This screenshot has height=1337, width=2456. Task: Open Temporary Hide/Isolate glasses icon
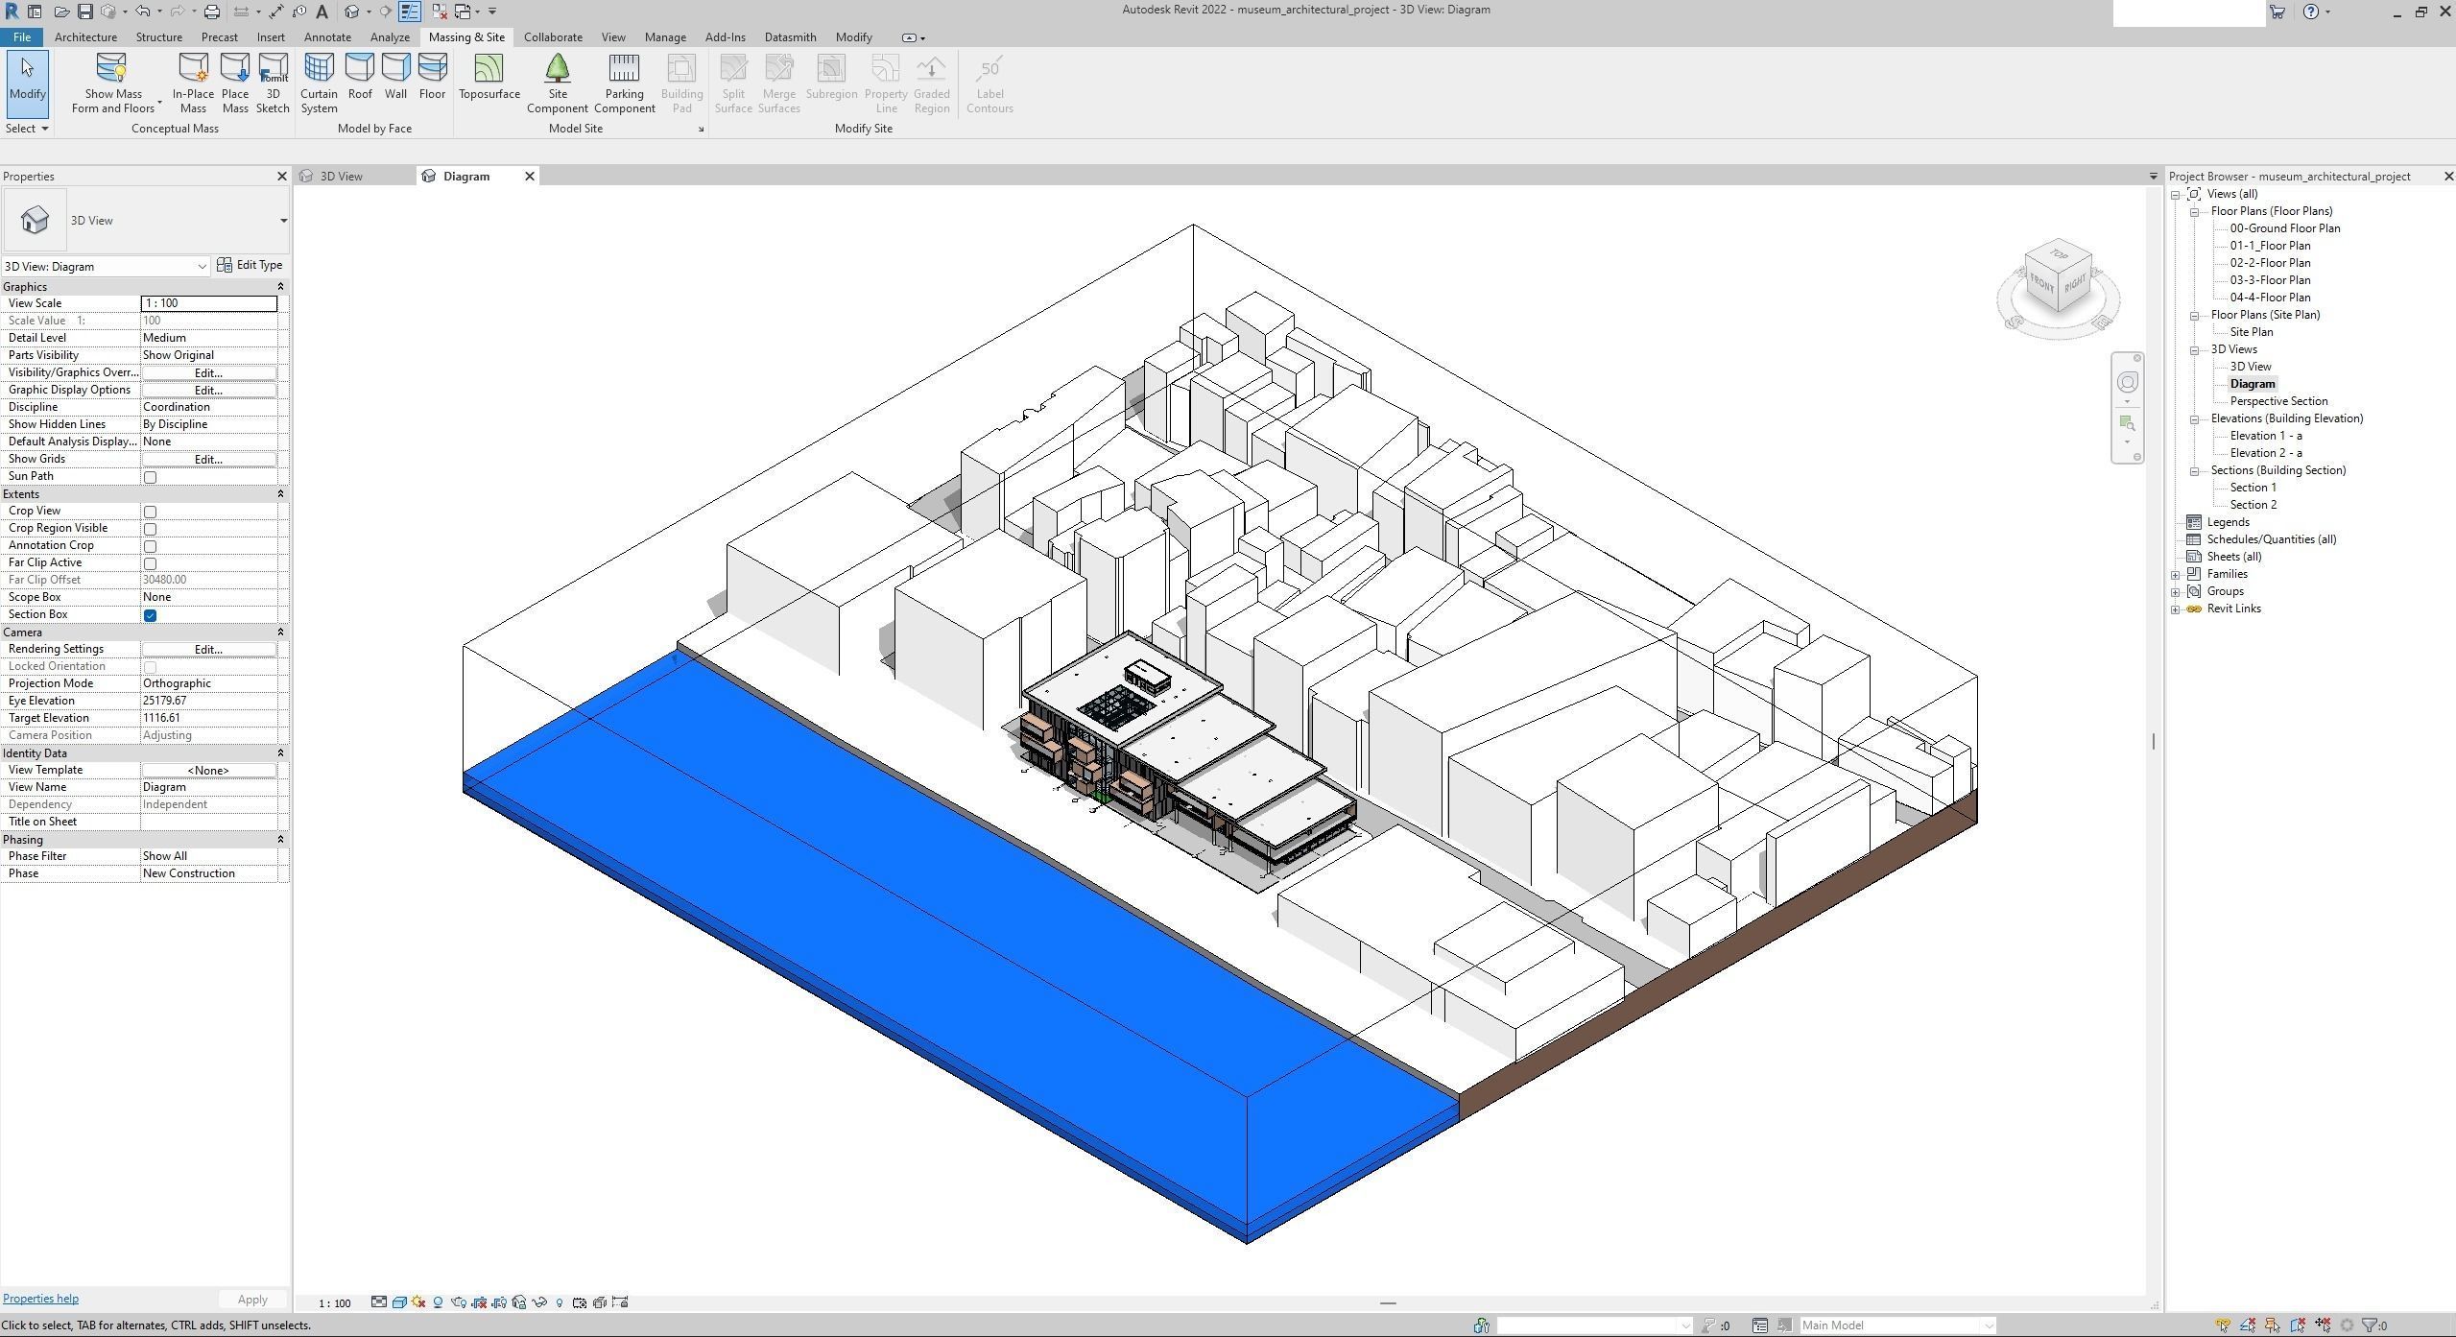tap(539, 1303)
